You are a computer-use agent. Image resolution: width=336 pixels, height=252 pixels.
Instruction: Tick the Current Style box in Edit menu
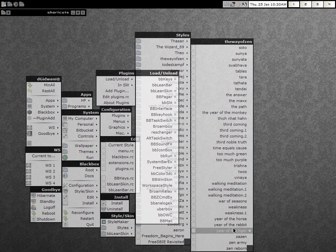point(103,145)
